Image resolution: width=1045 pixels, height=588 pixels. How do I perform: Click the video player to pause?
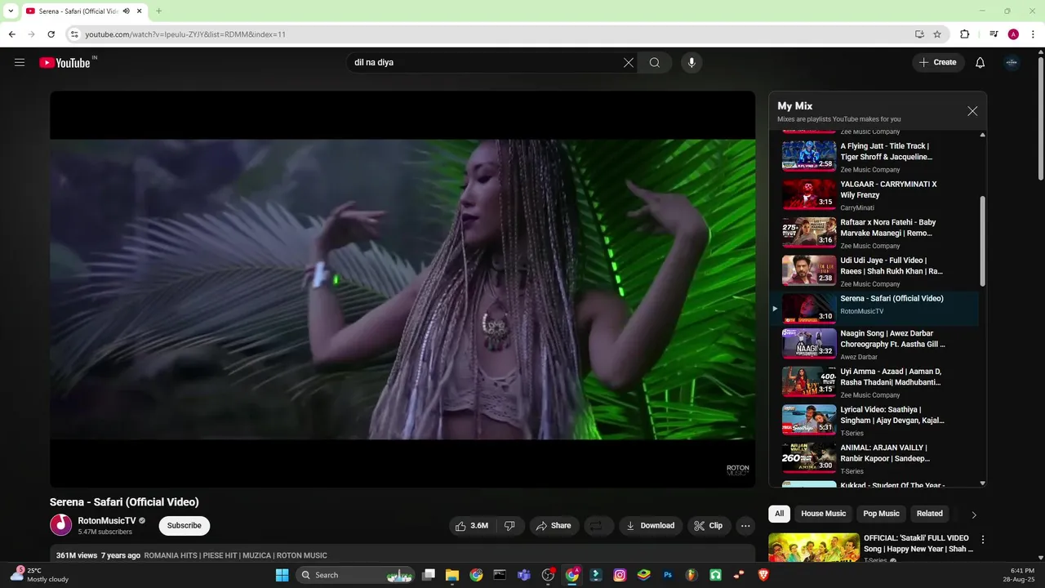click(402, 289)
